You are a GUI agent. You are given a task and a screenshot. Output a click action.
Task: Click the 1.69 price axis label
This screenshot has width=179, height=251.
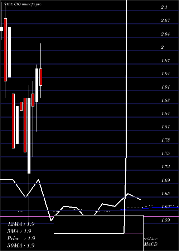(165, 180)
